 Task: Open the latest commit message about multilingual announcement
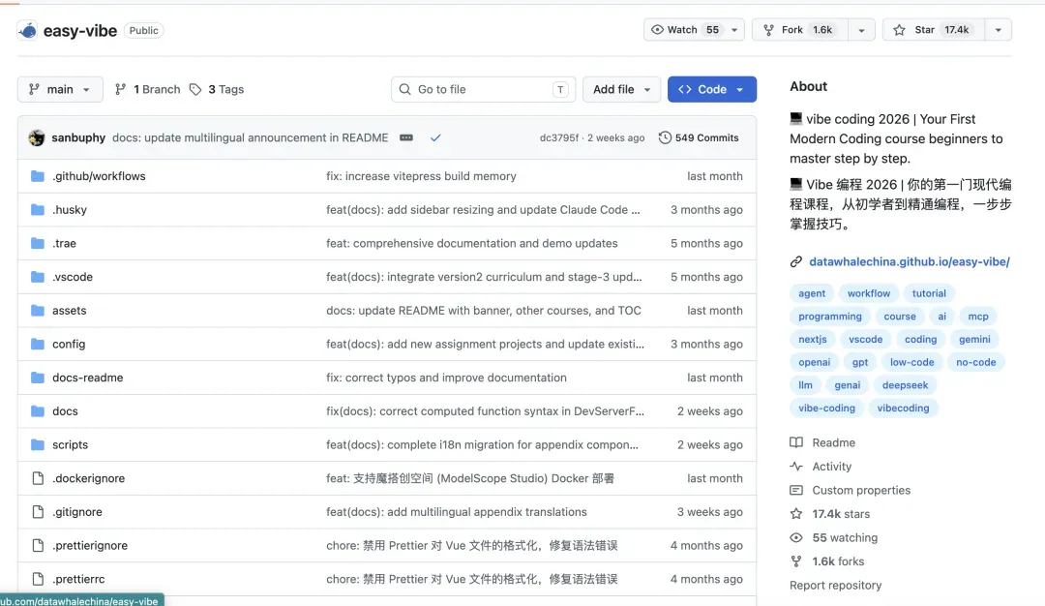(x=250, y=138)
